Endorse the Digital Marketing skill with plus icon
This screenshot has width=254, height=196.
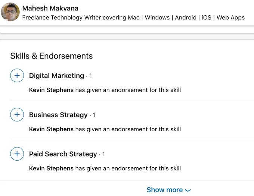[x=17, y=76]
